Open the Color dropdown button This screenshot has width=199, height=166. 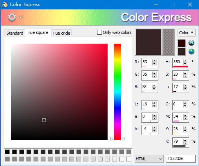click(186, 33)
